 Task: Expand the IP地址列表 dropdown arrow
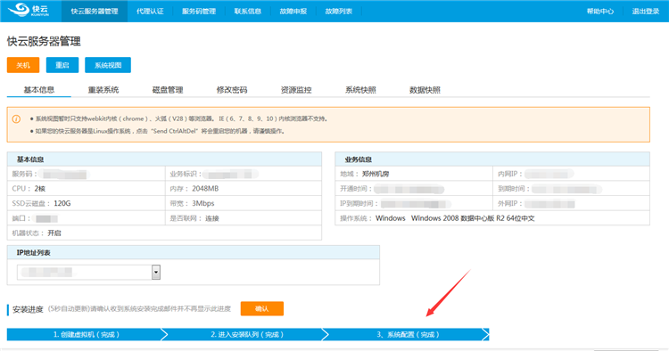156,273
